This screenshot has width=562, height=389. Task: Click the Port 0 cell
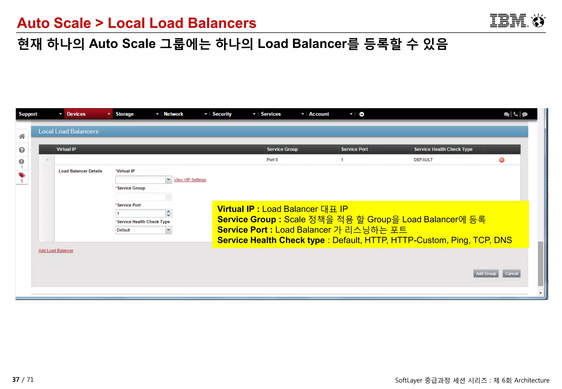coord(272,160)
